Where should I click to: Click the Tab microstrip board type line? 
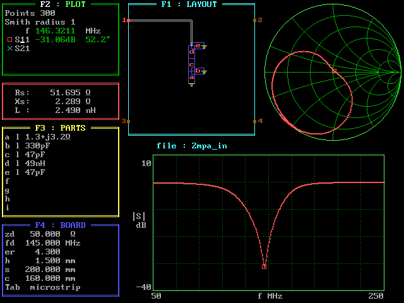(43, 287)
